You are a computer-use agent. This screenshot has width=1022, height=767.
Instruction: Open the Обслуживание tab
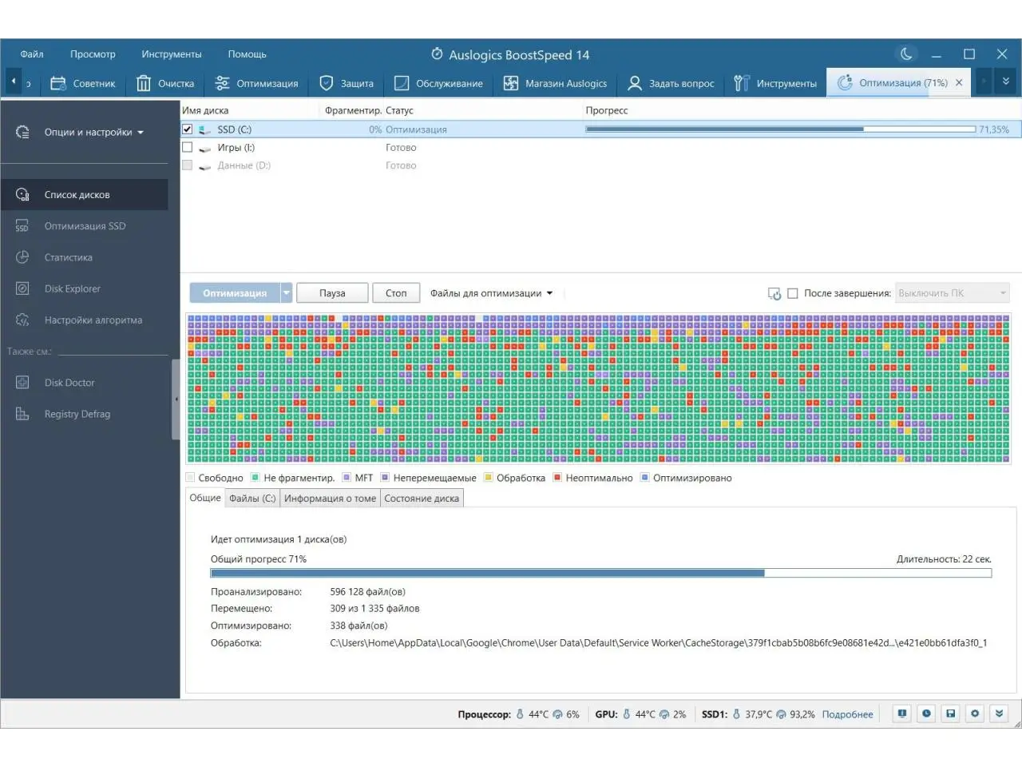(438, 83)
